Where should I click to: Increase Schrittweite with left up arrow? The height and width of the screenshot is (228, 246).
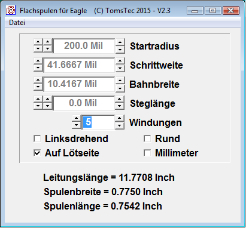pyautogui.click(x=38, y=61)
